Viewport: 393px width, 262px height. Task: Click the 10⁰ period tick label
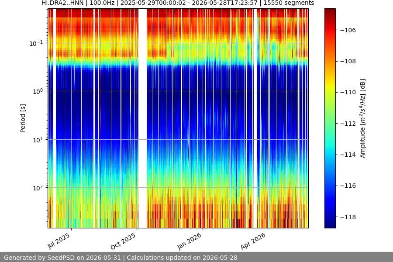click(x=38, y=92)
